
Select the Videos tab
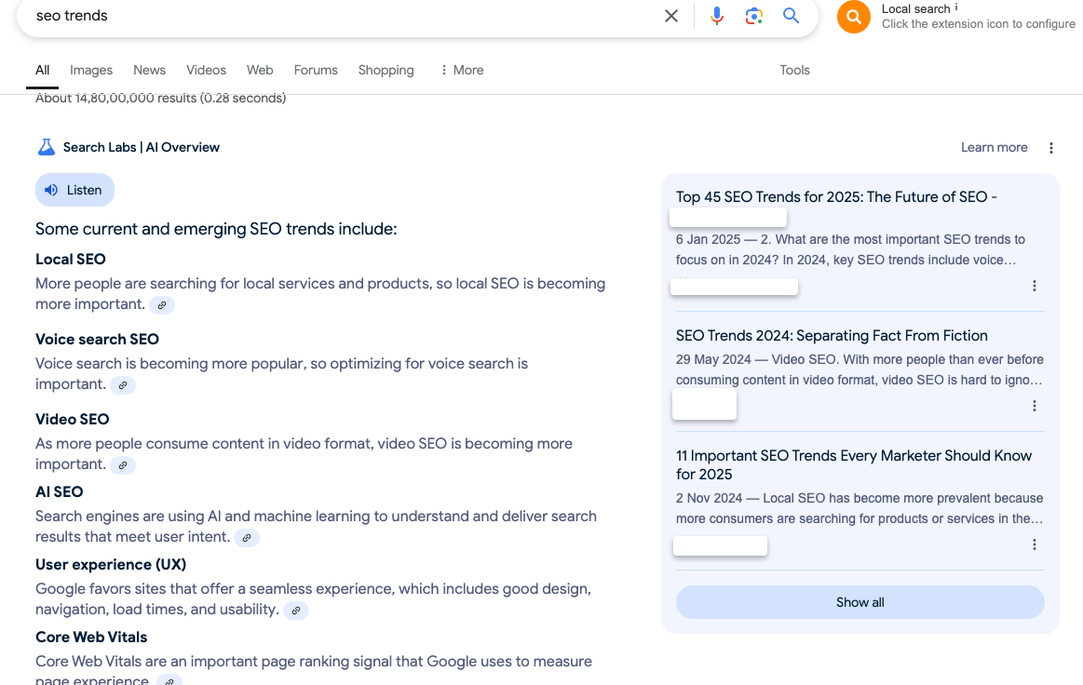click(206, 70)
